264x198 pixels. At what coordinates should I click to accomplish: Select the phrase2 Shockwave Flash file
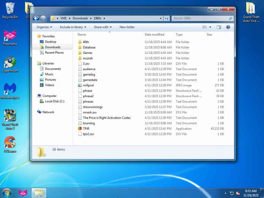(x=88, y=96)
